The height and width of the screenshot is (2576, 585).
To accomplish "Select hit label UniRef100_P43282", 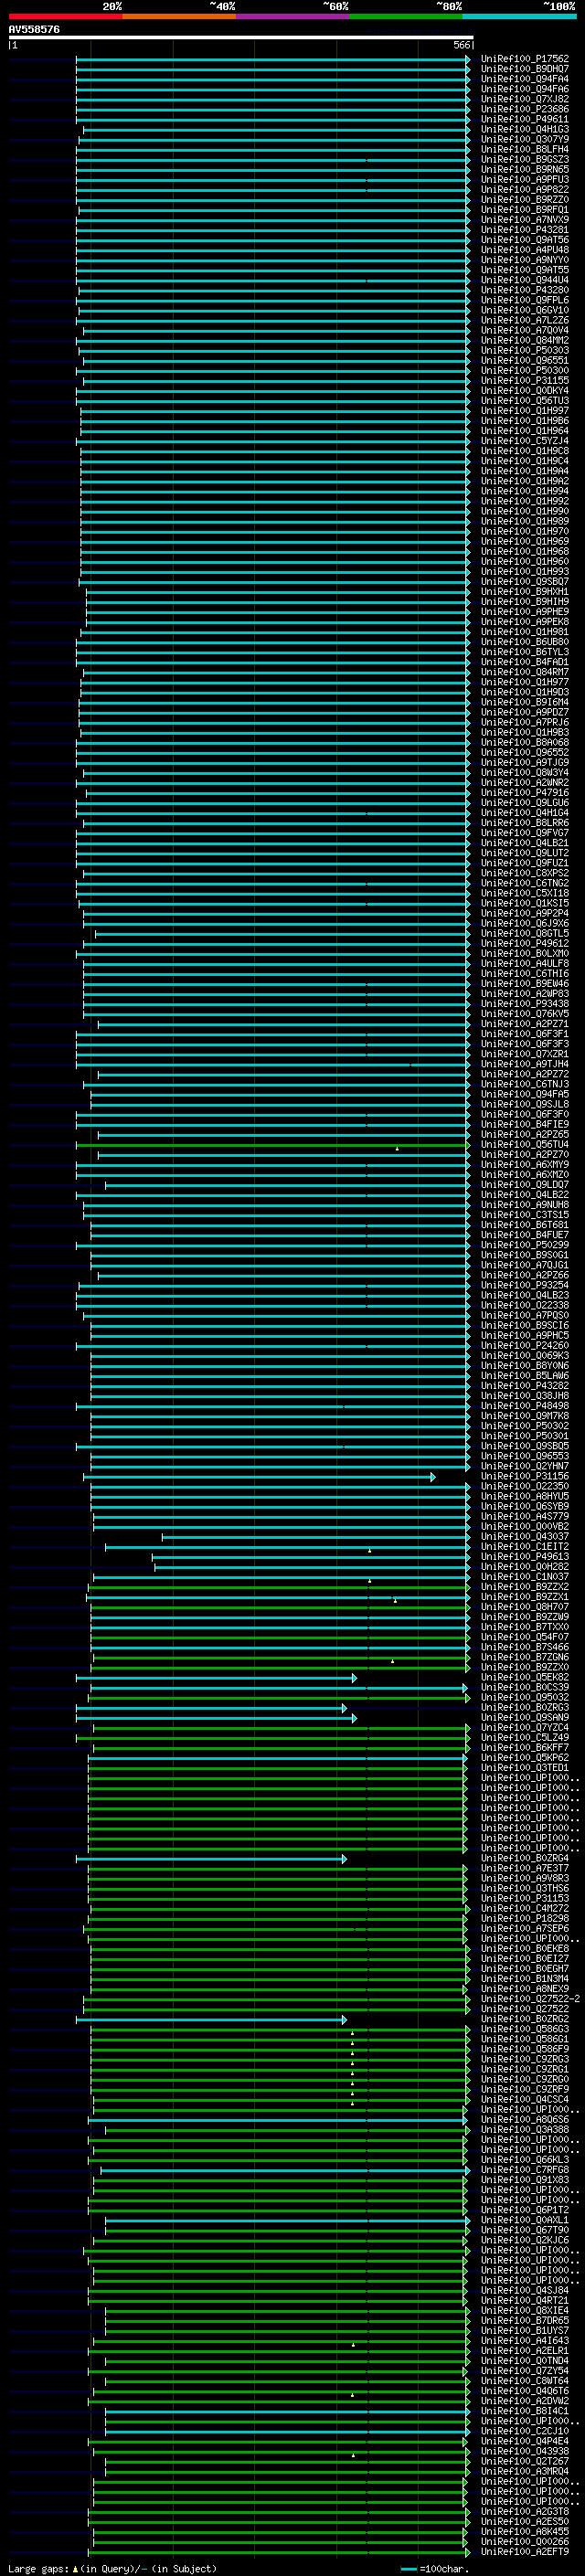I will pos(524,1386).
